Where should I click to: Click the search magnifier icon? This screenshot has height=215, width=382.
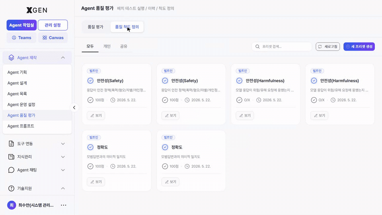click(257, 47)
